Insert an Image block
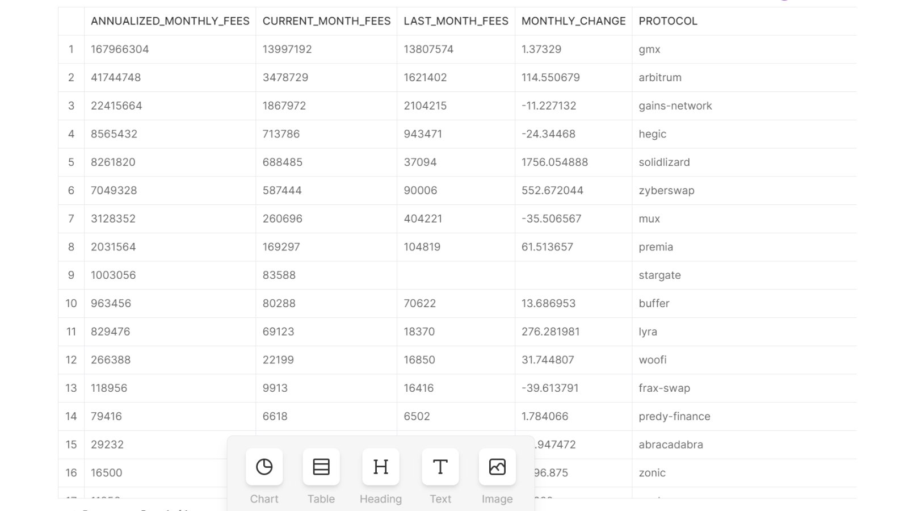 pos(497,467)
